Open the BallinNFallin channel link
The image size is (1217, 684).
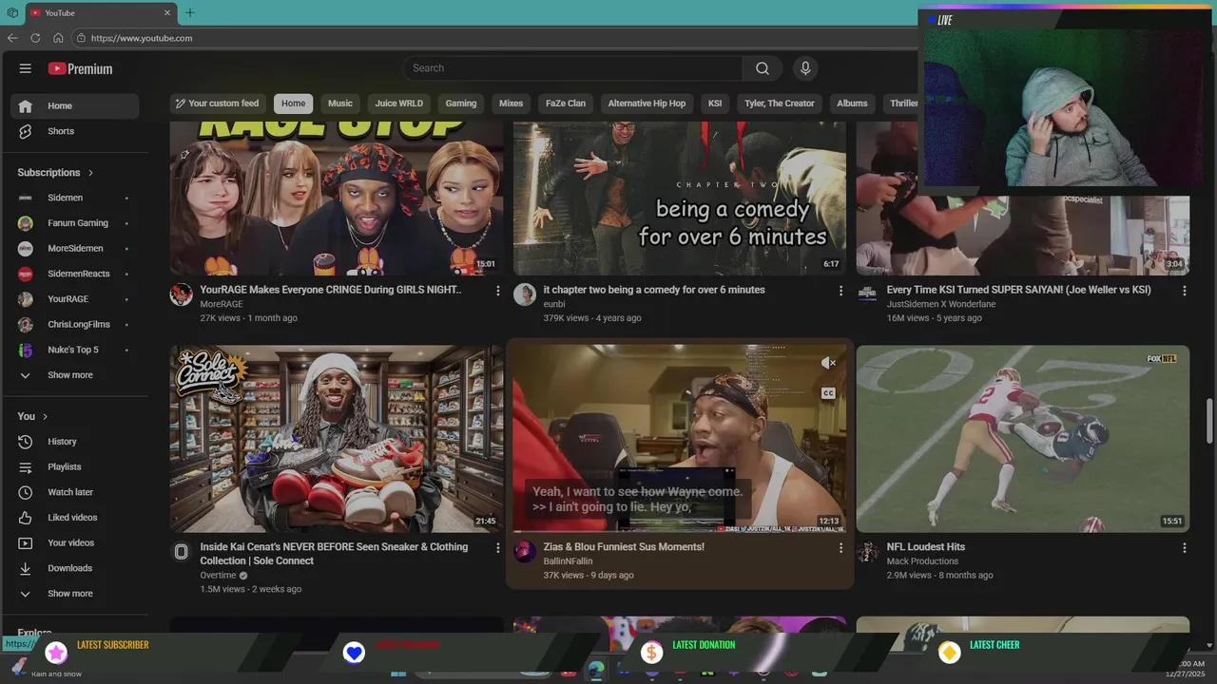(x=568, y=561)
